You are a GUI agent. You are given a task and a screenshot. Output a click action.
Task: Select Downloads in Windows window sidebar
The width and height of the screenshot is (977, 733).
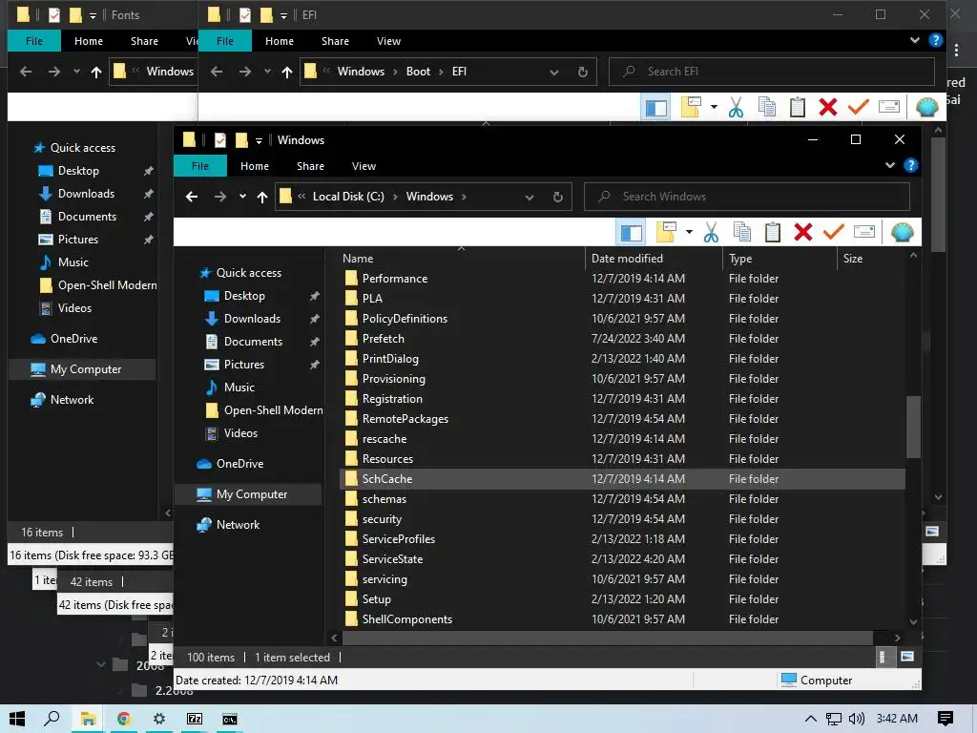coord(252,319)
